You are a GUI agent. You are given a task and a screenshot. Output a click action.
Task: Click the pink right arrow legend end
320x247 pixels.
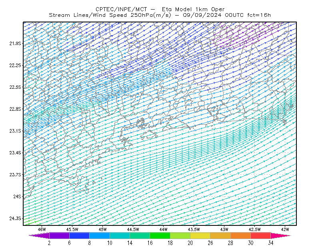281,235
